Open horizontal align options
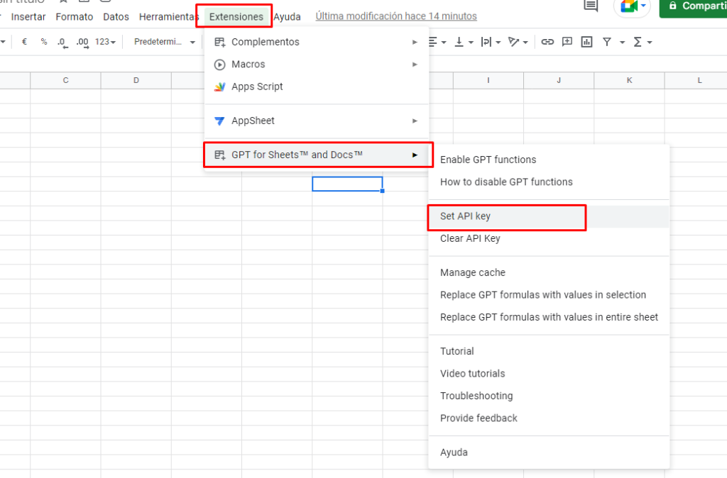The image size is (727, 478). (437, 42)
